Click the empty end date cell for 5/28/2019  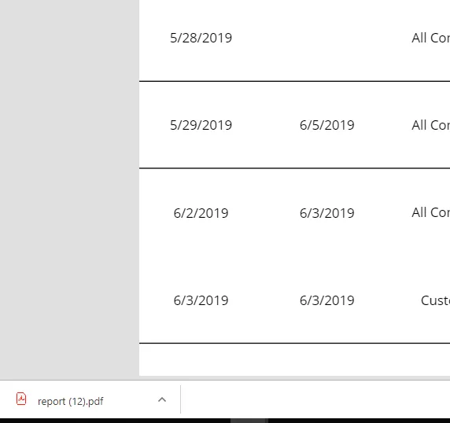(327, 38)
